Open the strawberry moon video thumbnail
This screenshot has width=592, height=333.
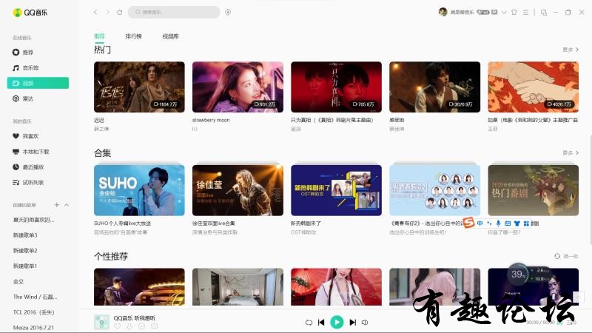click(238, 87)
